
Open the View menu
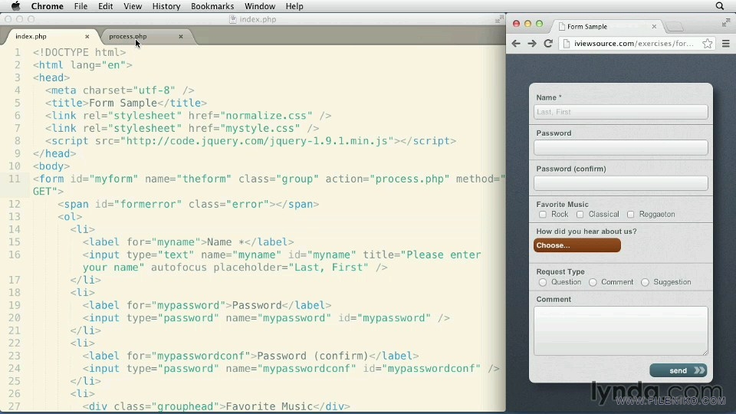click(x=133, y=6)
